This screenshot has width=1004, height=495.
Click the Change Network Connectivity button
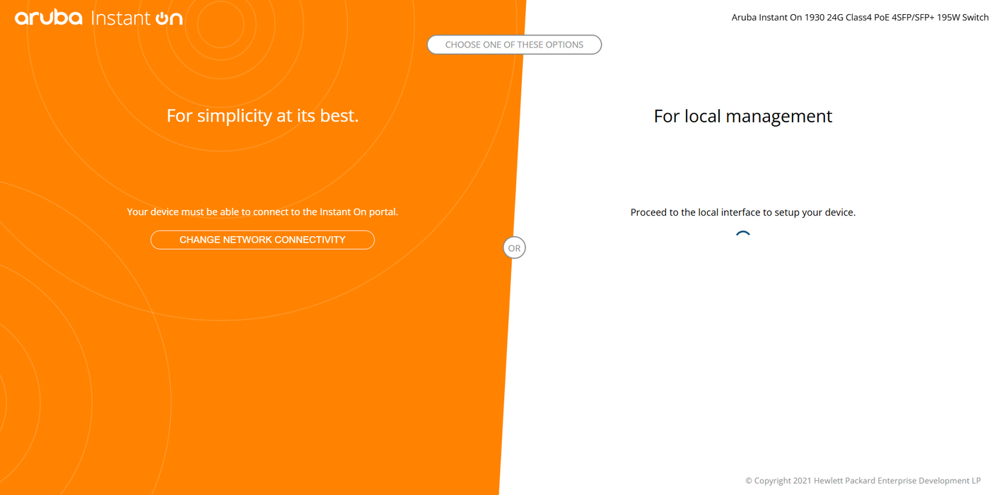coord(262,240)
